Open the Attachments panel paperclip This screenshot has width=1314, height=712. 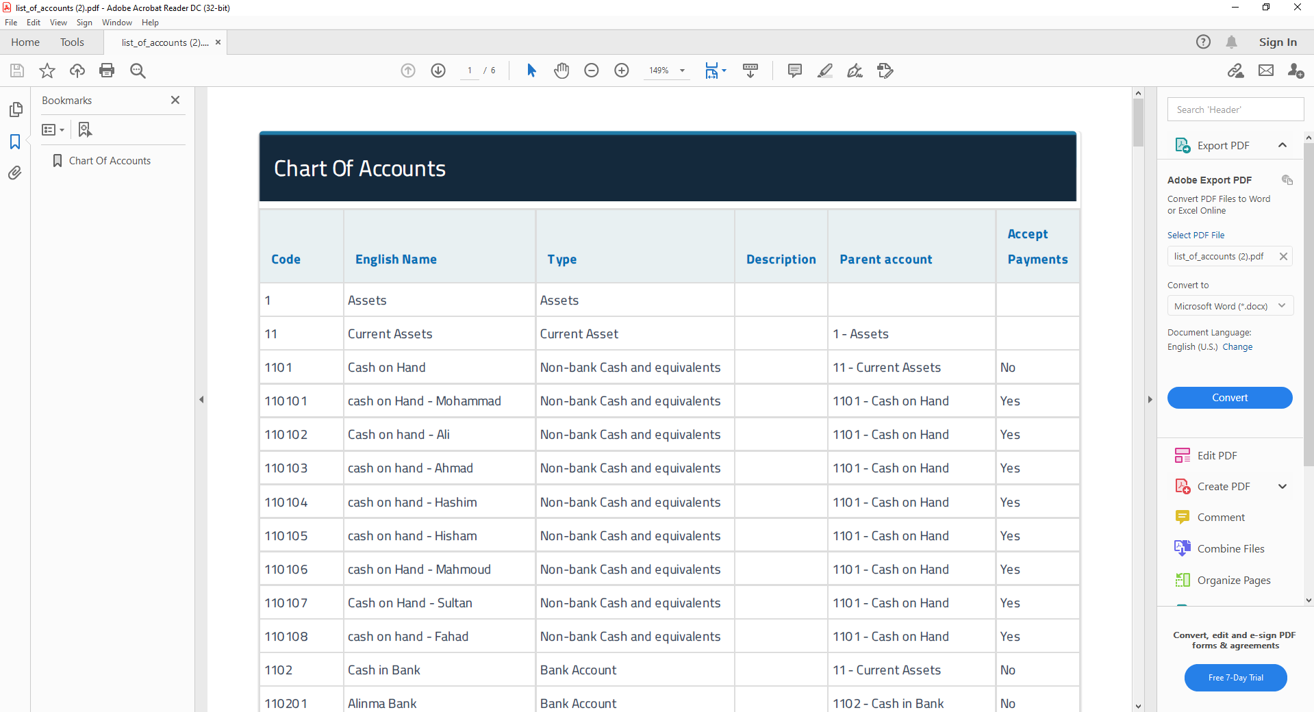(15, 173)
